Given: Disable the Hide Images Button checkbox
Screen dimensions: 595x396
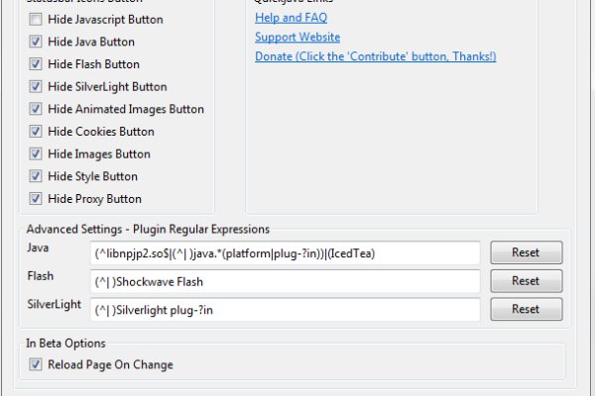Looking at the screenshot, I should [36, 154].
